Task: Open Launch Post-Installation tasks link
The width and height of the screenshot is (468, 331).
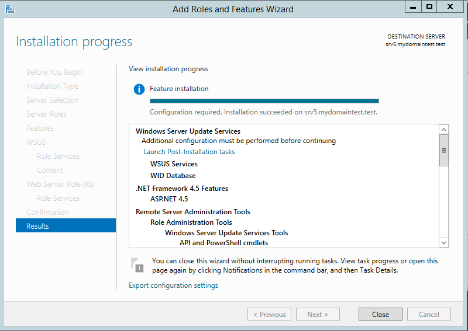Action: (x=189, y=152)
